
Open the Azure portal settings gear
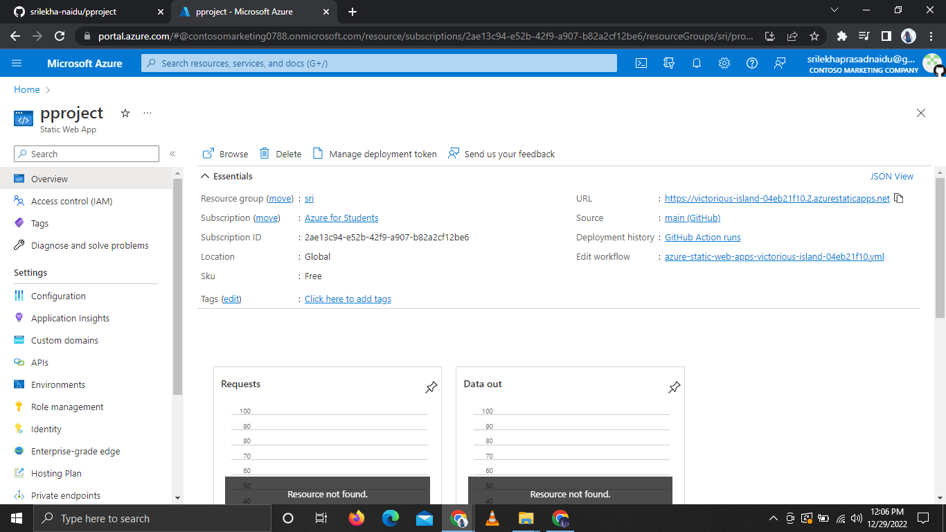coord(724,63)
